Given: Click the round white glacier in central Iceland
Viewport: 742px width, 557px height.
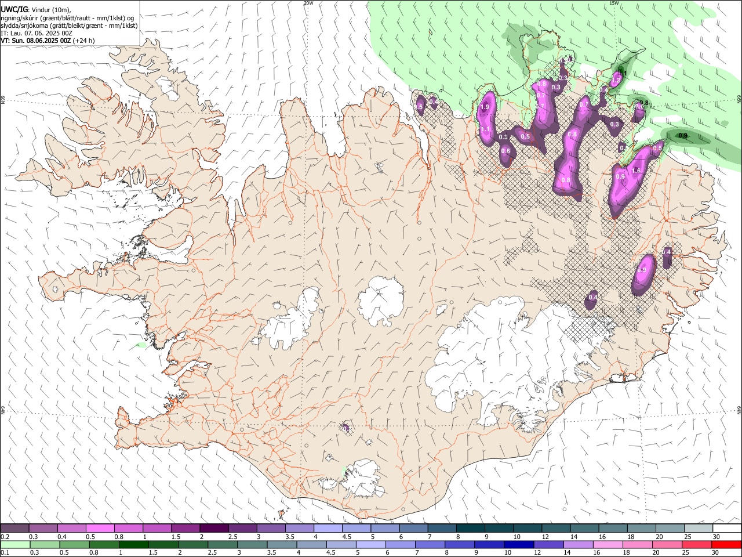Looking at the screenshot, I should [381, 300].
